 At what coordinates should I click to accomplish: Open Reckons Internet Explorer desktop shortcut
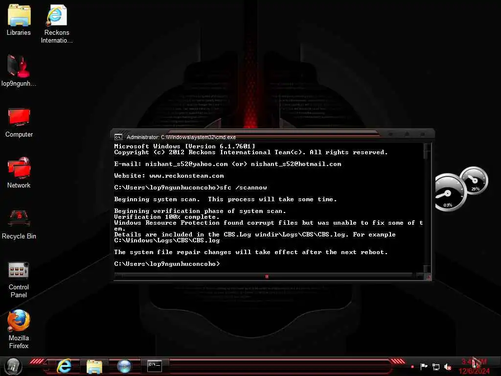pos(57,23)
